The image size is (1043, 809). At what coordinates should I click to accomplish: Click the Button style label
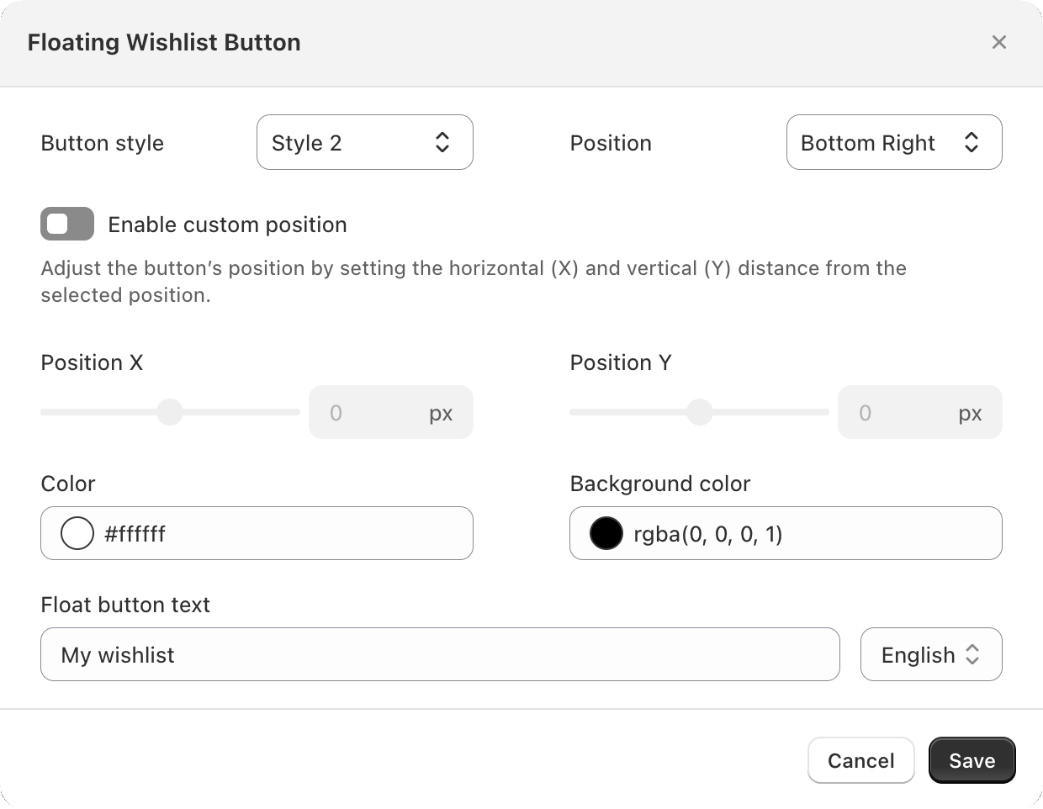(x=102, y=143)
